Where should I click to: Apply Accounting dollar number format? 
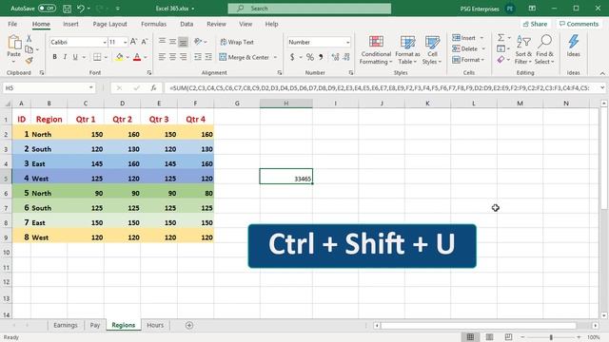coord(292,57)
